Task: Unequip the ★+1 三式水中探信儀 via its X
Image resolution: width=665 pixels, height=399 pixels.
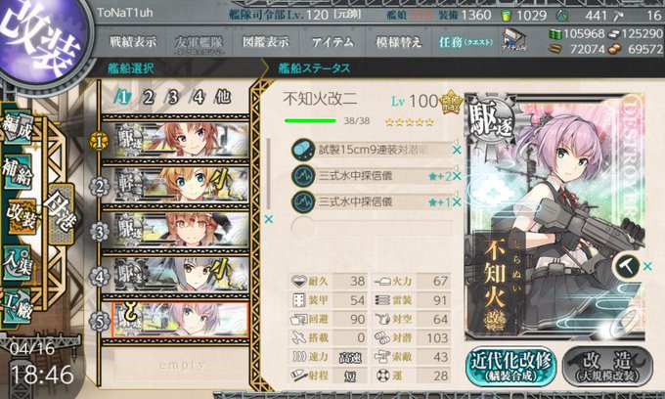Action: coord(457,202)
